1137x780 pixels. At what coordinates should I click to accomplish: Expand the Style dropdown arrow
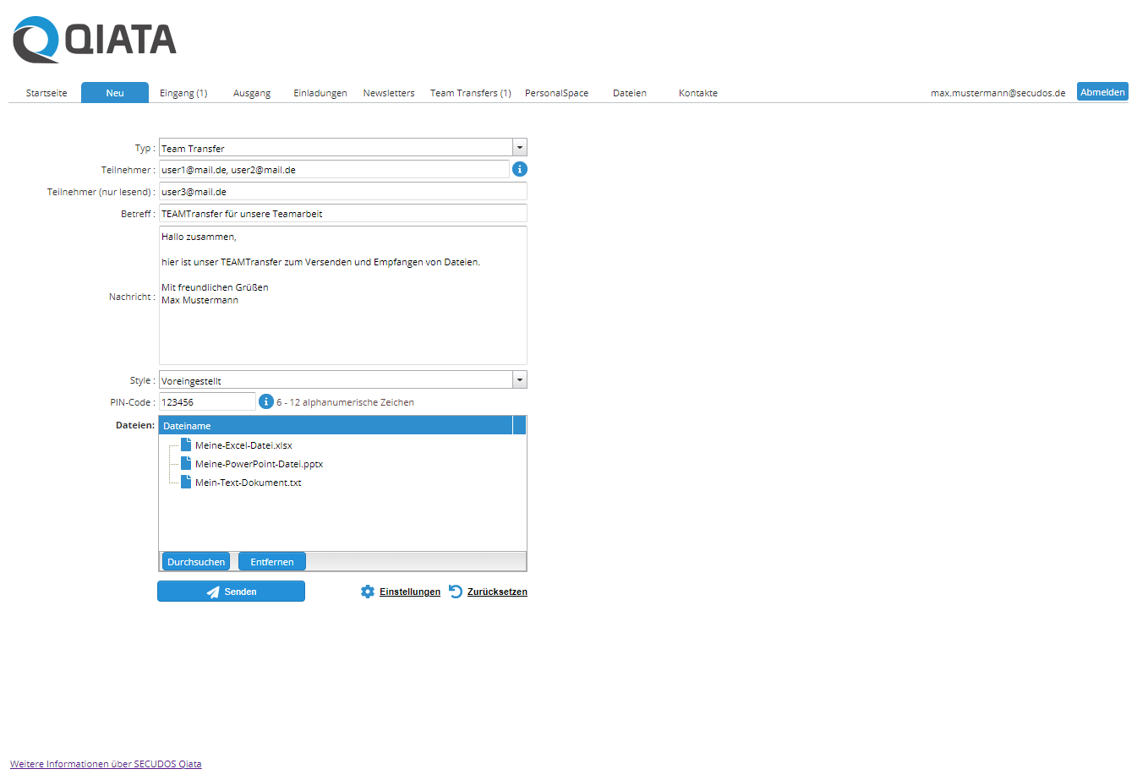click(520, 380)
